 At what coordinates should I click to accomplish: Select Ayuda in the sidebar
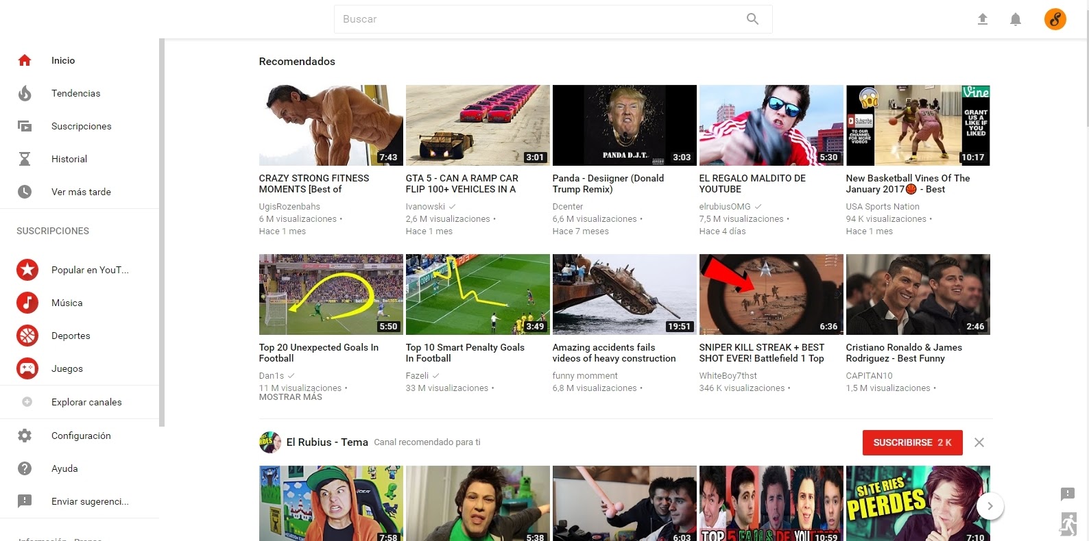click(x=64, y=468)
